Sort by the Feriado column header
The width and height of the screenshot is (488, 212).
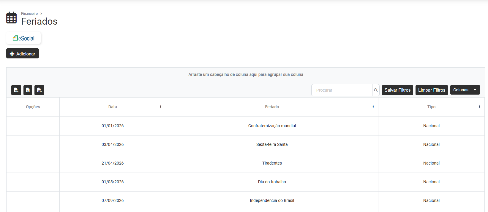pos(272,107)
